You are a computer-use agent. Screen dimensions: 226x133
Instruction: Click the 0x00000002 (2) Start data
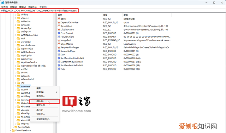131,55
